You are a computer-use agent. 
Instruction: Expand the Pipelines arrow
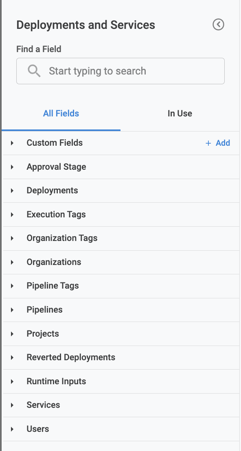[x=12, y=310]
